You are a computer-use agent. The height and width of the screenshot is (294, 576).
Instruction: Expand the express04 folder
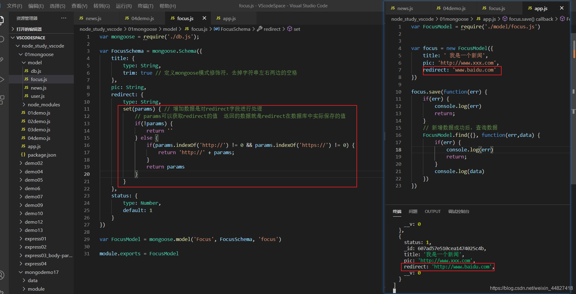pyautogui.click(x=41, y=264)
